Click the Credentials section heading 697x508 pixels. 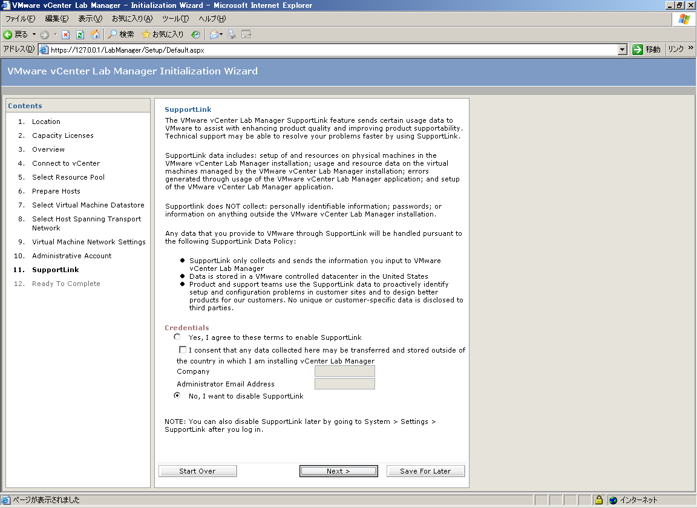pos(187,328)
